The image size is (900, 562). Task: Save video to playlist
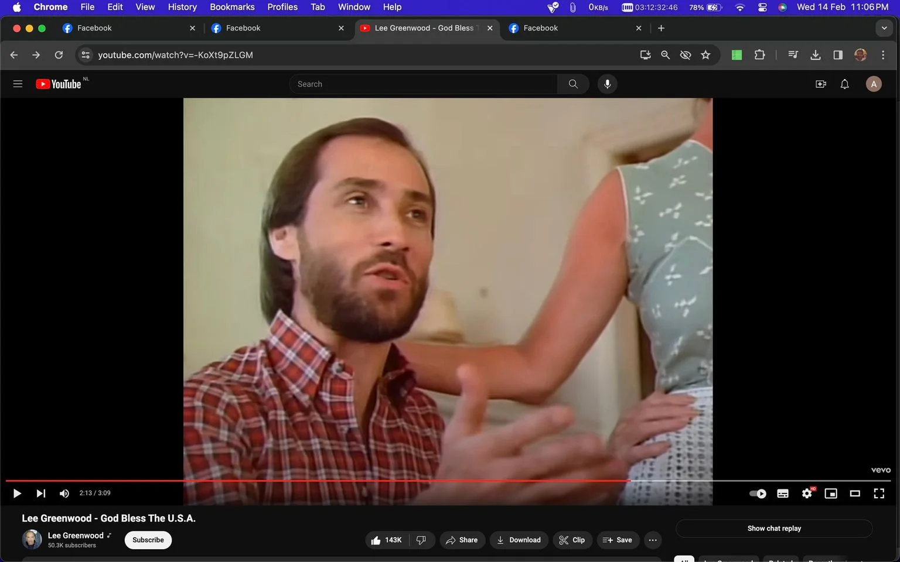[x=618, y=540]
